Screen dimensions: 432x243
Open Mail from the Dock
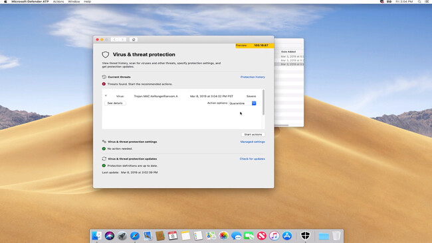click(148, 236)
